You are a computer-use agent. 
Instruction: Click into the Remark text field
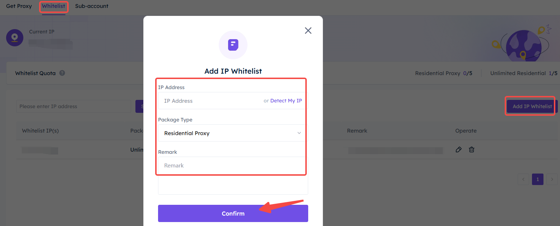(x=233, y=176)
